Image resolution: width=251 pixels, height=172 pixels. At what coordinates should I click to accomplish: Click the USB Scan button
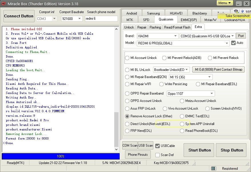pos(146,146)
